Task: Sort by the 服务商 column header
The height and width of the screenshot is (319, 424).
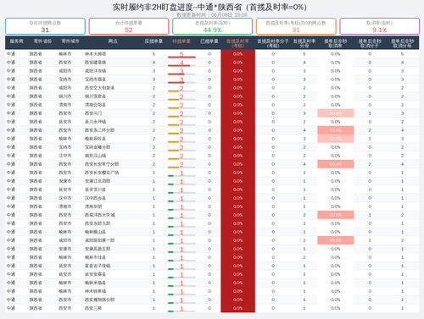Action: tap(16, 41)
